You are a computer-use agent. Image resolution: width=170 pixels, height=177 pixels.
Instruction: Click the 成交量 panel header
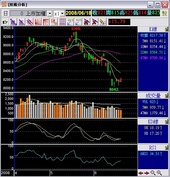(153, 96)
